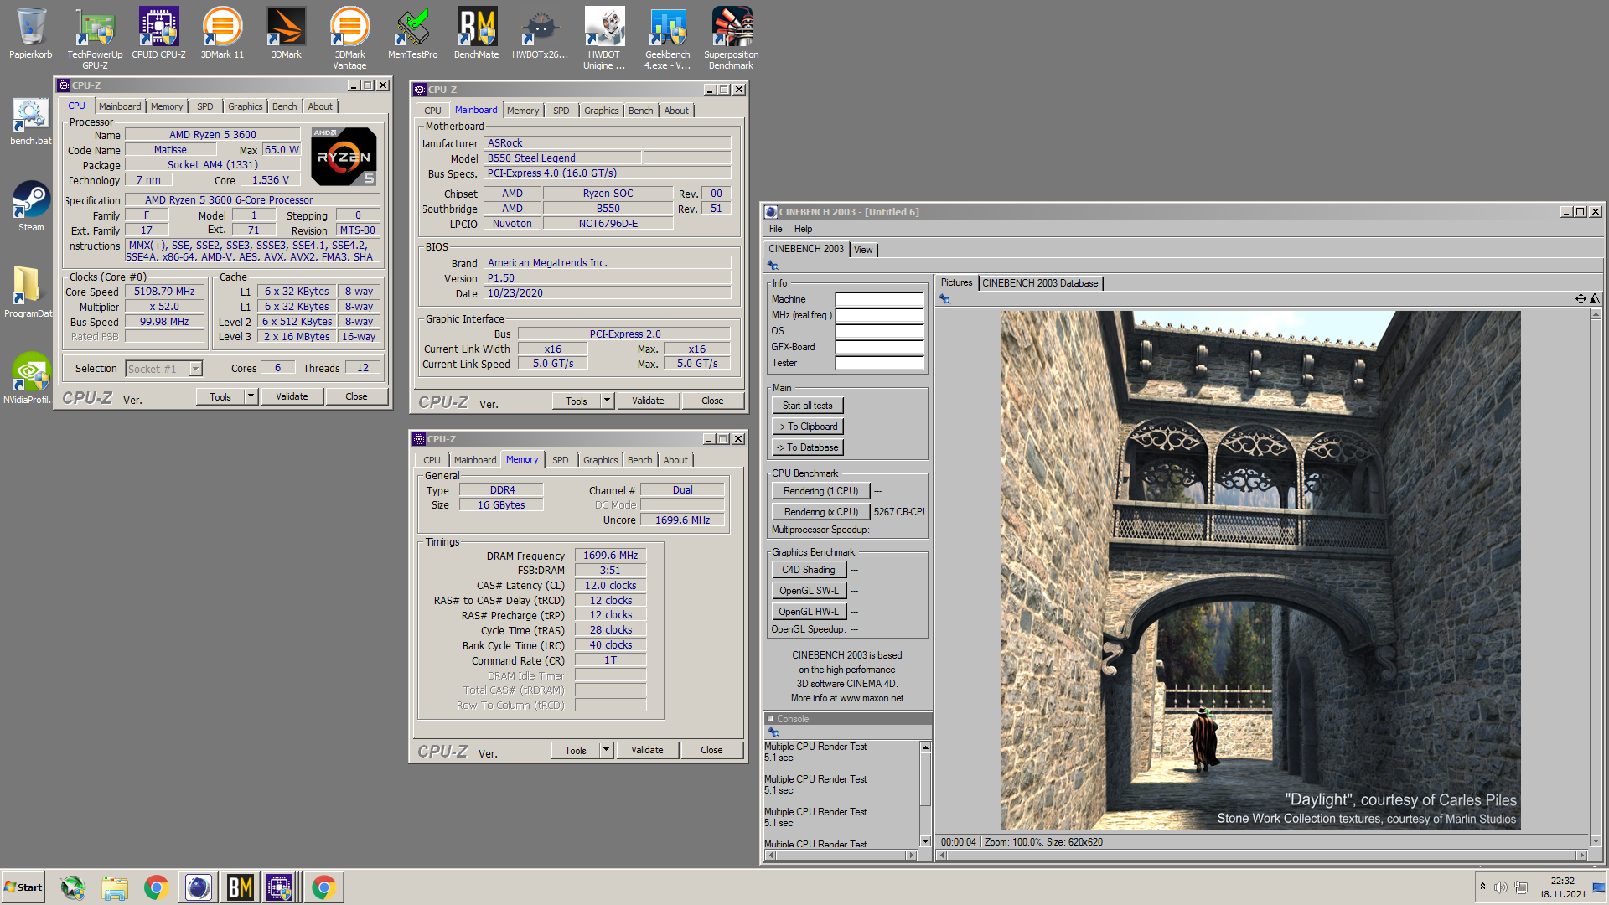Run the Rendering (x CPU) benchmark
Image resolution: width=1609 pixels, height=905 pixels.
click(x=820, y=512)
